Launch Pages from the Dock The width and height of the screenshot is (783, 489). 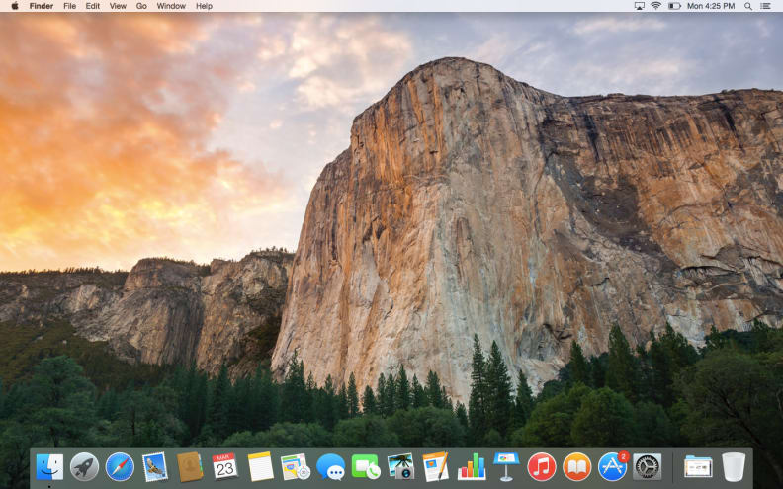[436, 466]
